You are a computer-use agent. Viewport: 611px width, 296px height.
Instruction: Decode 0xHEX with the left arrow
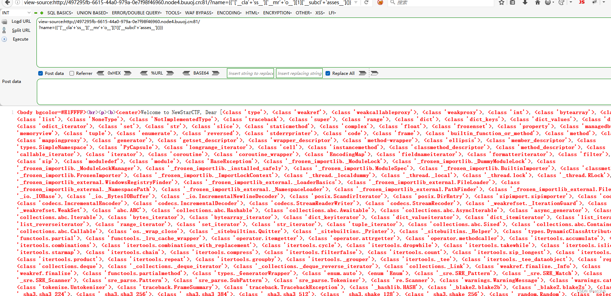(x=101, y=73)
